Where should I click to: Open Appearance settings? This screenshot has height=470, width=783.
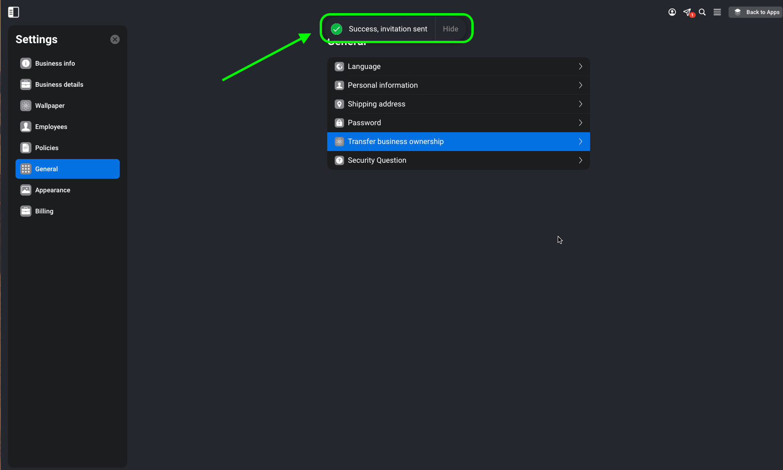(68, 190)
